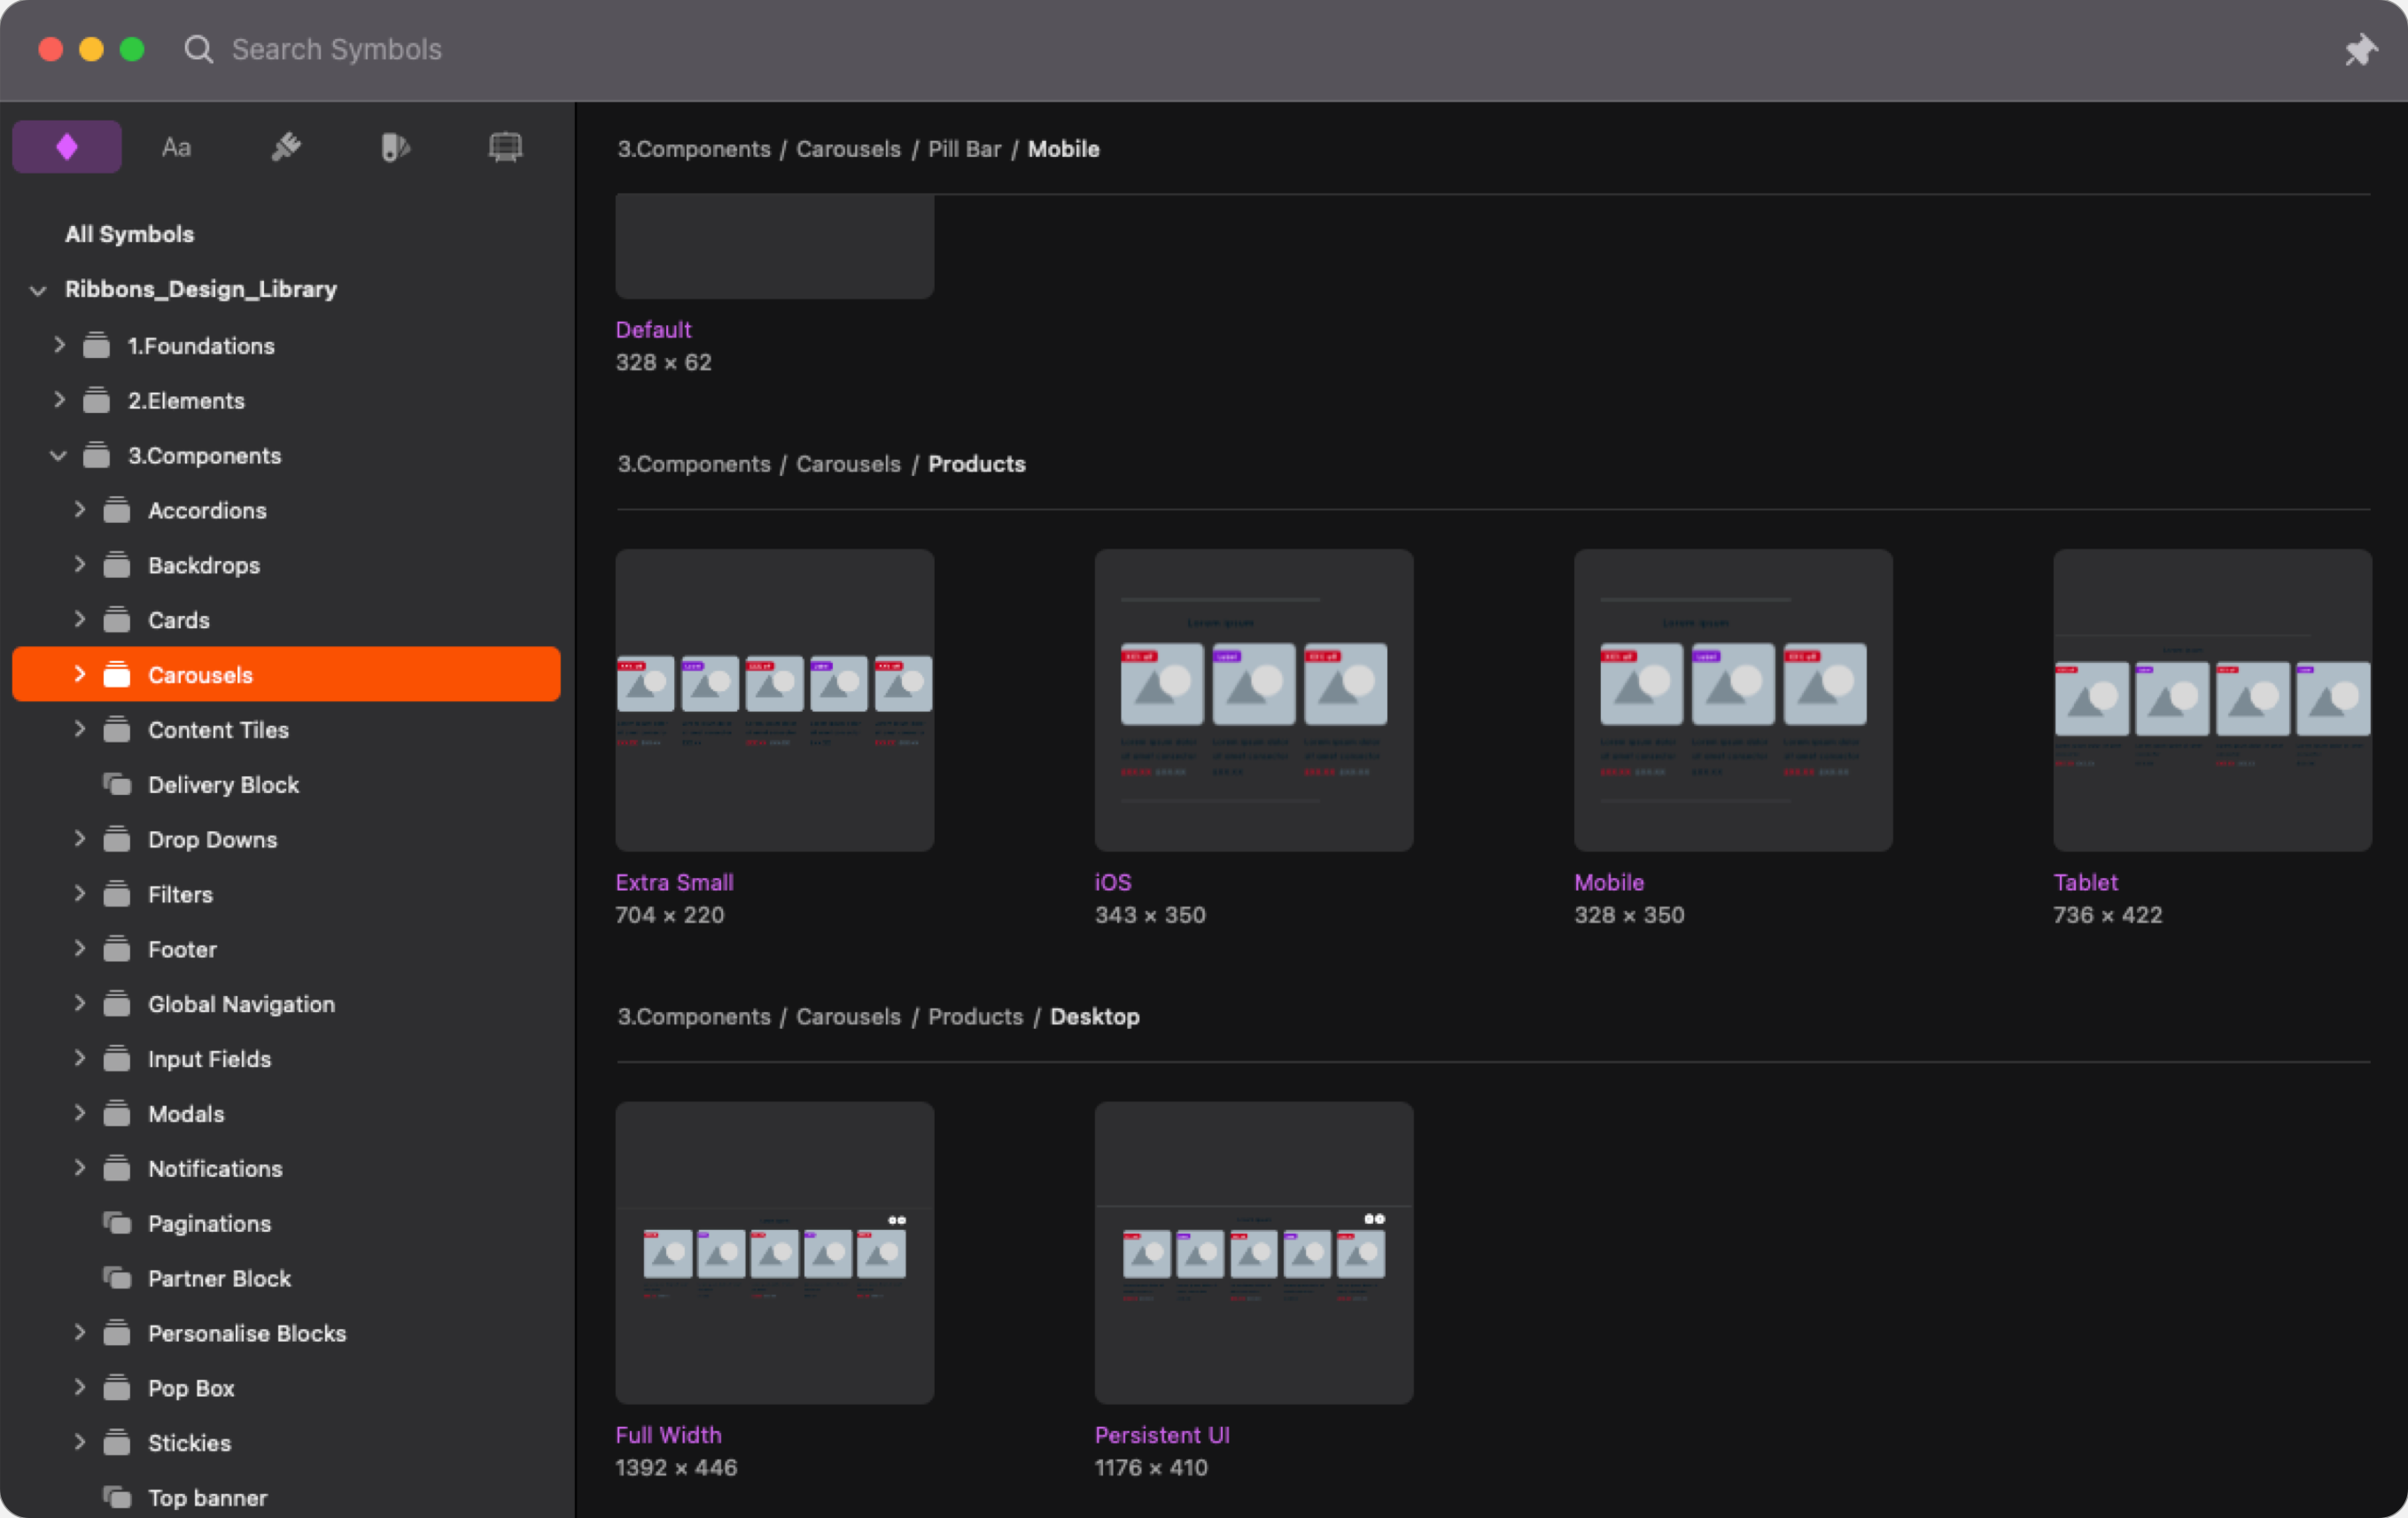Open the Color Variables swatch tab
2408x1518 pixels.
tap(396, 147)
